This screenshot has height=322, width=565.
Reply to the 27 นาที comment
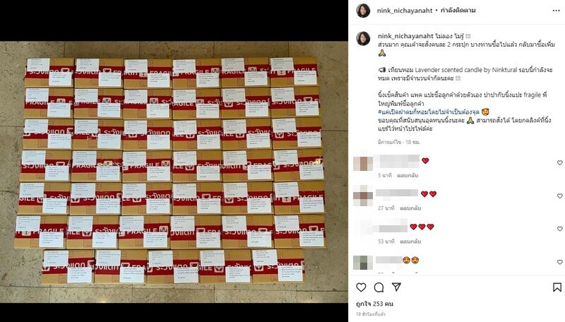(x=410, y=208)
